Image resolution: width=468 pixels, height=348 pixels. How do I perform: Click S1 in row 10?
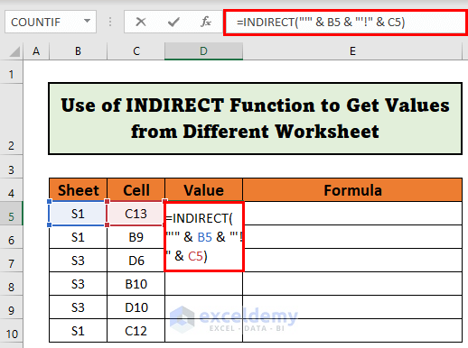tap(78, 331)
